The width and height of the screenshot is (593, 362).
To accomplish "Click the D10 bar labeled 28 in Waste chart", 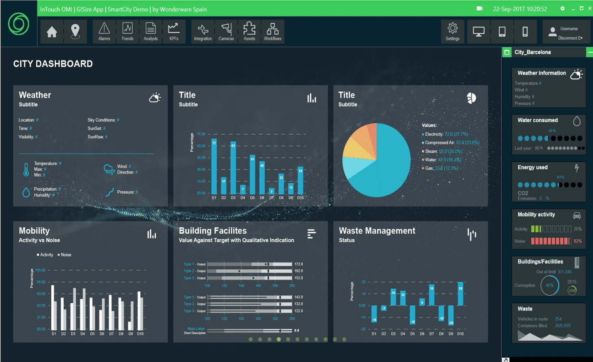I will tap(460, 294).
